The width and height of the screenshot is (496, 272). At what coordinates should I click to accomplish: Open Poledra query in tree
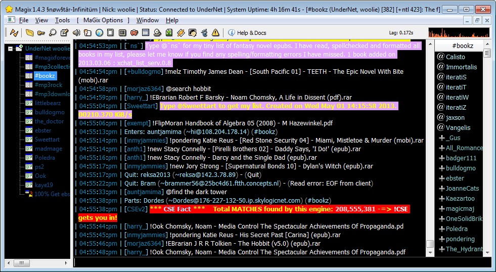[44, 158]
